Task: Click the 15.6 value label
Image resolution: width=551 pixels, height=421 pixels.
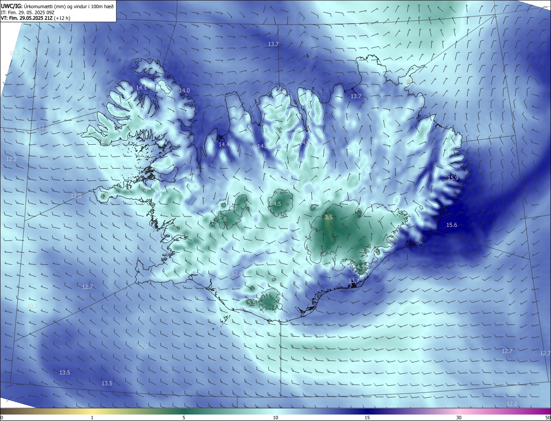Action: pos(452,225)
